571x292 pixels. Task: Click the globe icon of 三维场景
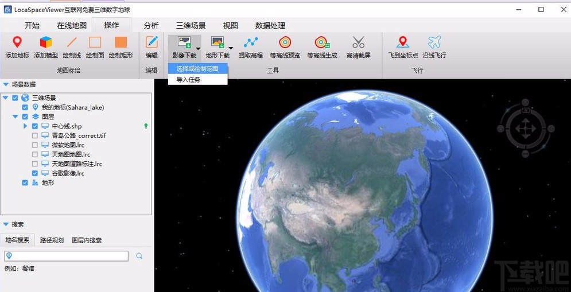point(25,98)
